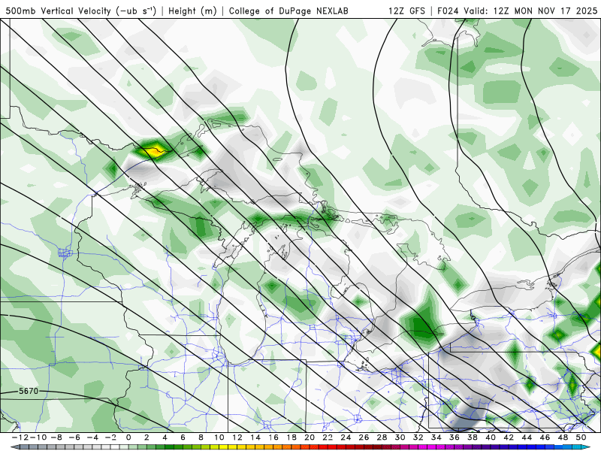601x451 pixels.
Task: Select the '20' color scale label
Action: click(310, 437)
